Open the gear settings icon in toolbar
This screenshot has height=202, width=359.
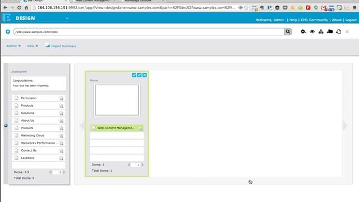pyautogui.click(x=303, y=31)
